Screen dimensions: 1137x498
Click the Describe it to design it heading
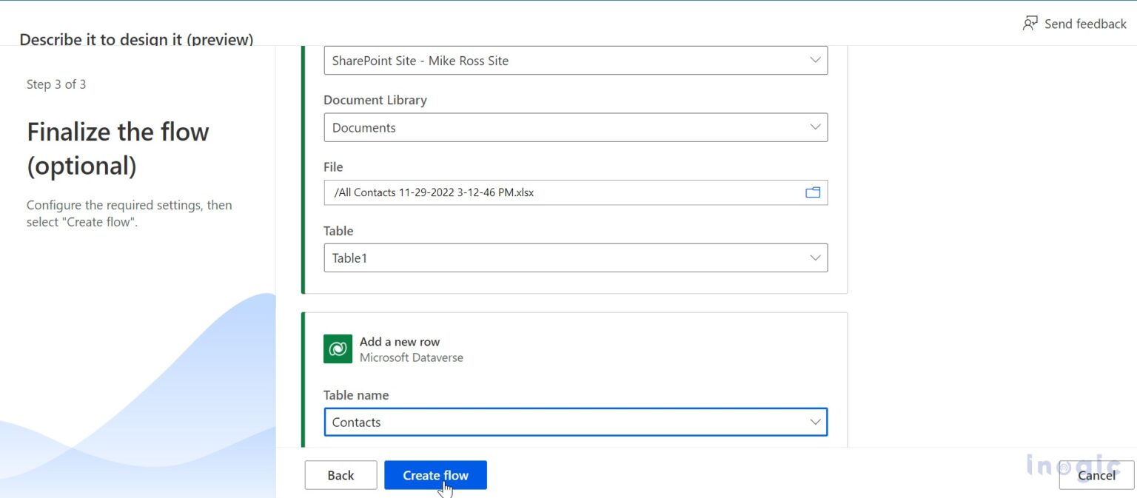click(x=136, y=39)
